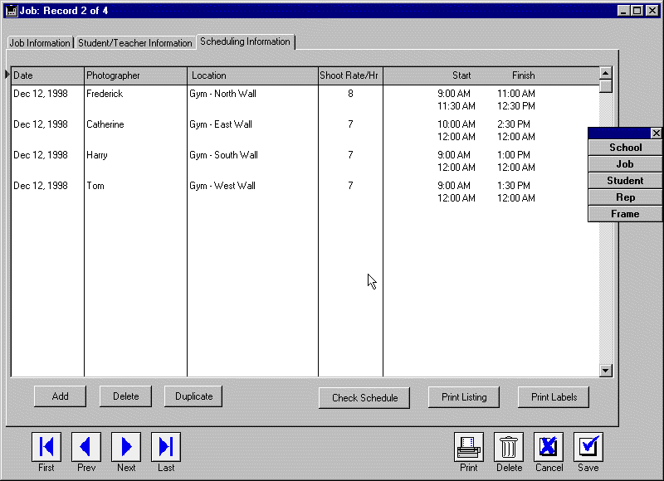
Task: Jump to the Last record icon
Action: [x=165, y=447]
